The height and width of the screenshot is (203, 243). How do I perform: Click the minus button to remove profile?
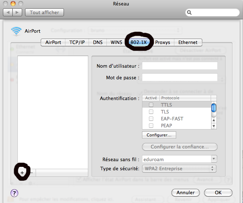(31, 173)
